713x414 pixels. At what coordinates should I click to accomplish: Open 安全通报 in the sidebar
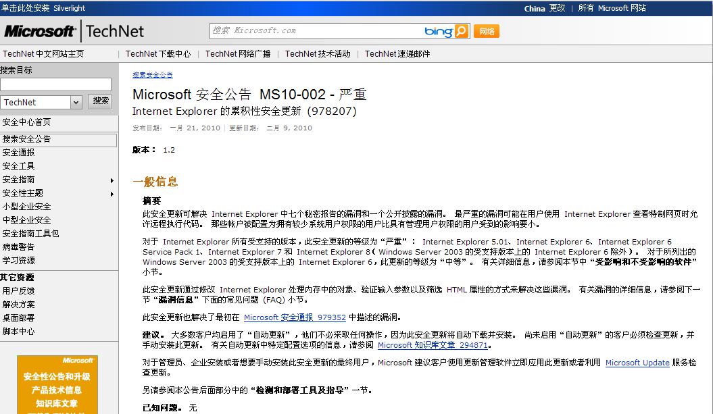point(18,153)
